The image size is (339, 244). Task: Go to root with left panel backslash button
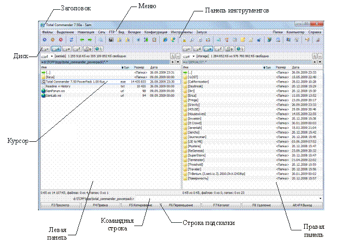[173, 56]
